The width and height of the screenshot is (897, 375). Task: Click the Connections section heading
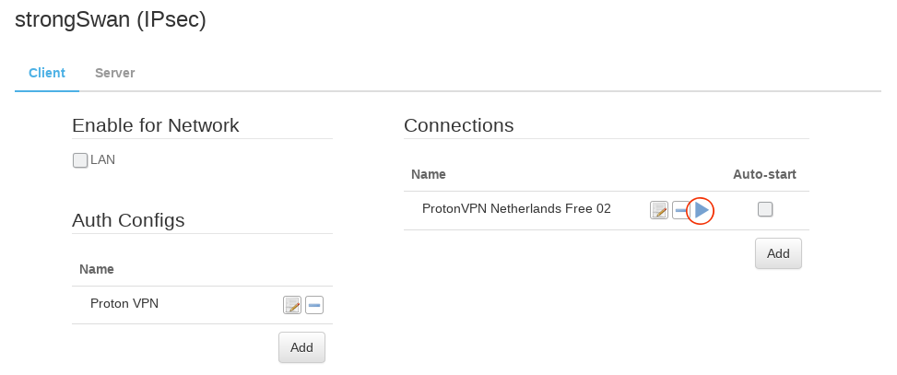(458, 125)
